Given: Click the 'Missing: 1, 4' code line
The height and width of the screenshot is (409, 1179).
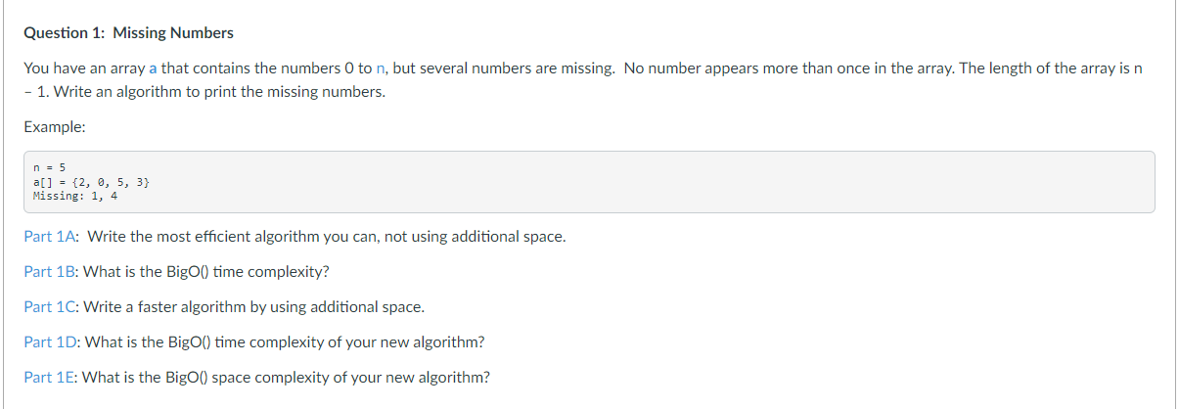Looking at the screenshot, I should click(x=75, y=196).
